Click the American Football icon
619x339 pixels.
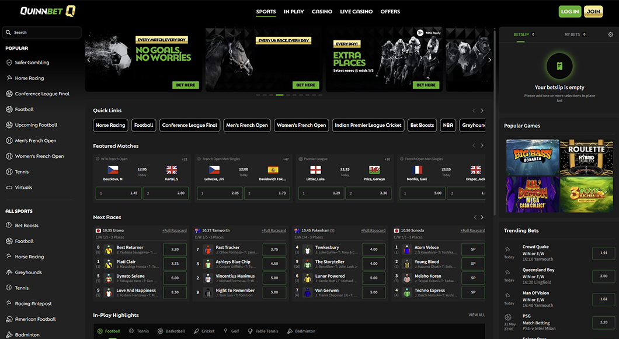9,319
